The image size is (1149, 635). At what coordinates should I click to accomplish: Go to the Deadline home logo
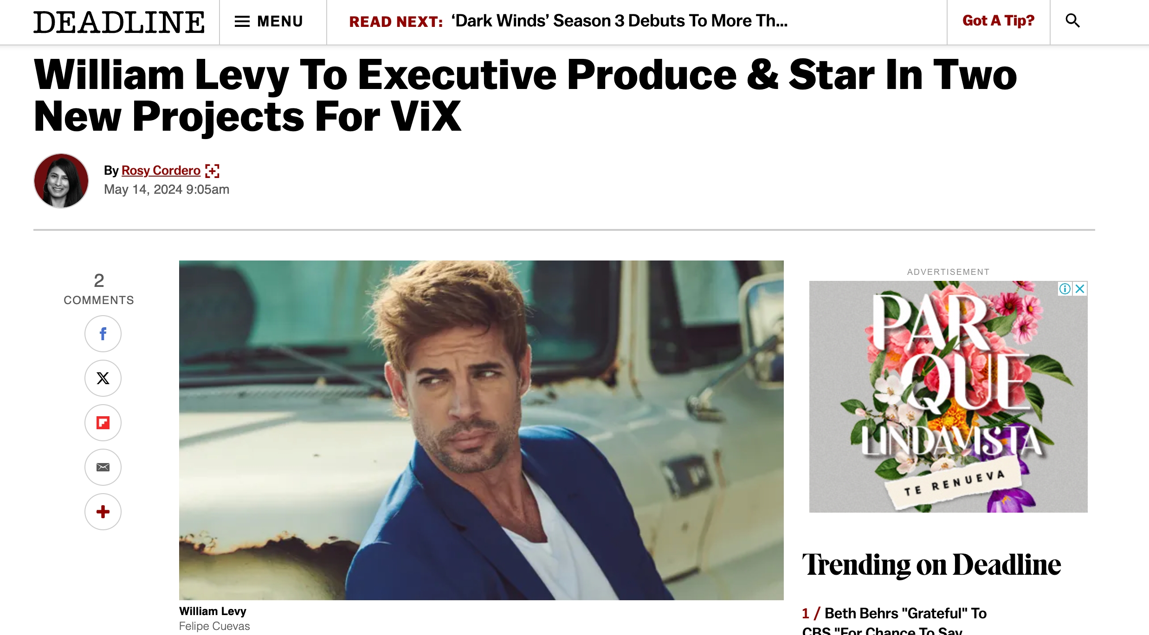point(119,22)
